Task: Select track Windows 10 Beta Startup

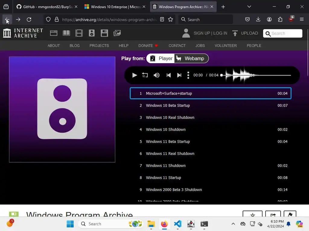Action: (210, 106)
